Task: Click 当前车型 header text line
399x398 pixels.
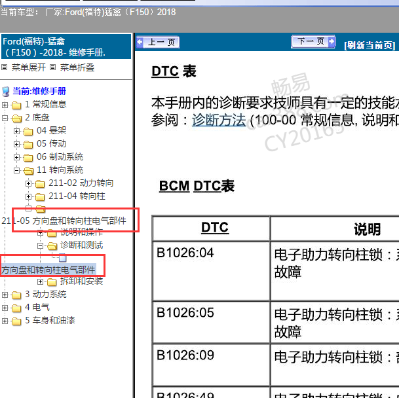Action: (88, 12)
